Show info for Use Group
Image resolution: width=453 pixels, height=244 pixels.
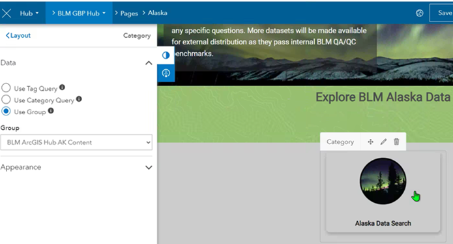pos(51,110)
